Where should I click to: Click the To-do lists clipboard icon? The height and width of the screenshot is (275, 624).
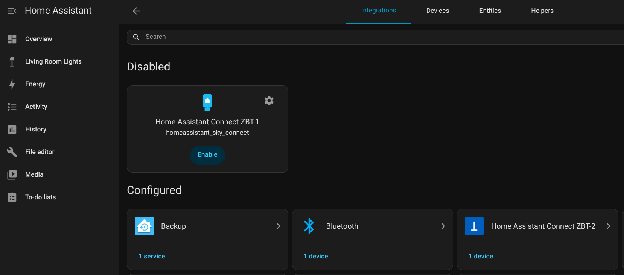(12, 197)
